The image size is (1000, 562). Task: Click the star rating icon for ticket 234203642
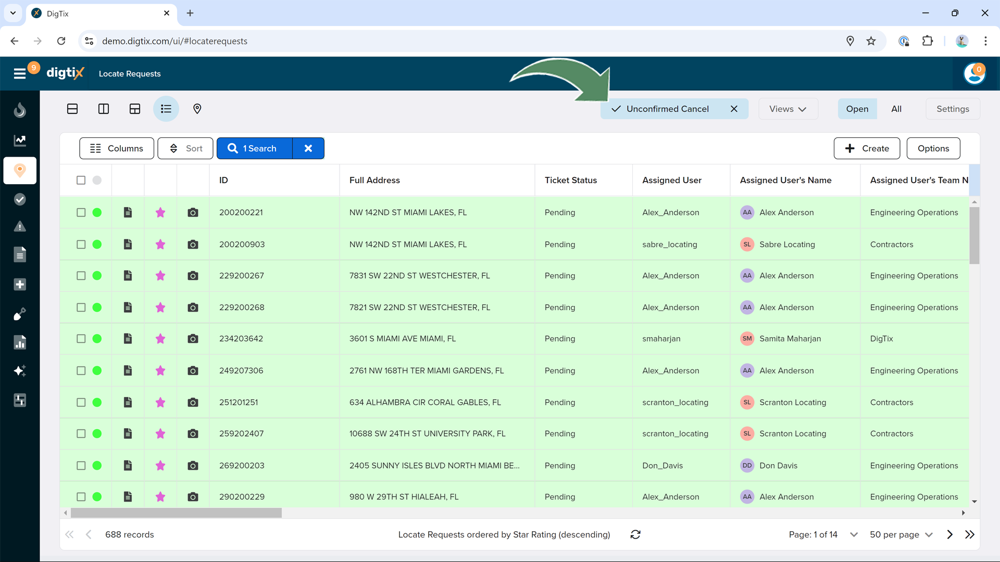point(160,339)
